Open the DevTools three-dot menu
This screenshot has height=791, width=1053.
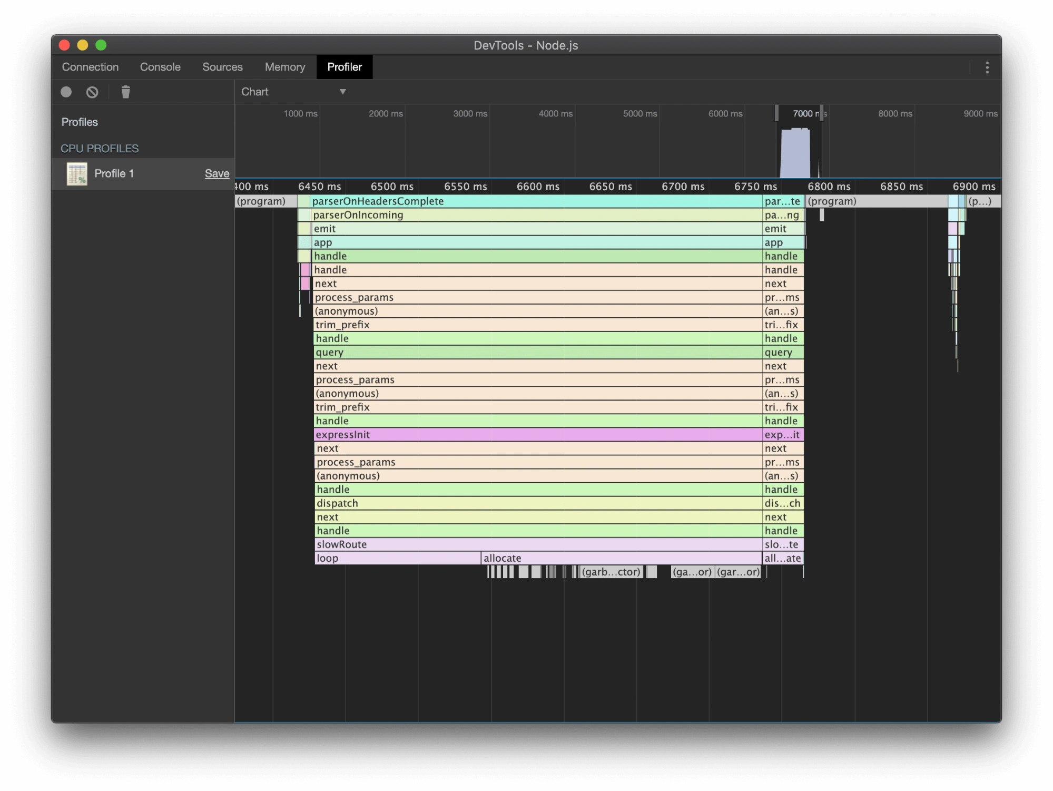[x=987, y=67]
